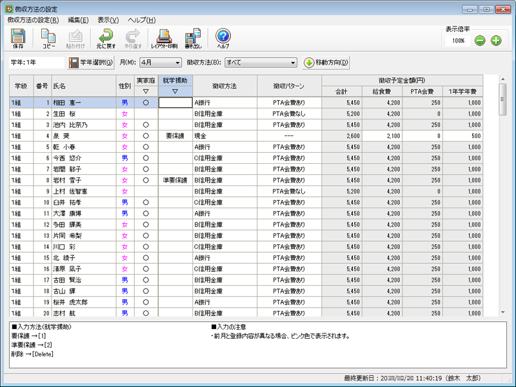
Task: Click the 表示倍率 100% field
Action: [458, 41]
